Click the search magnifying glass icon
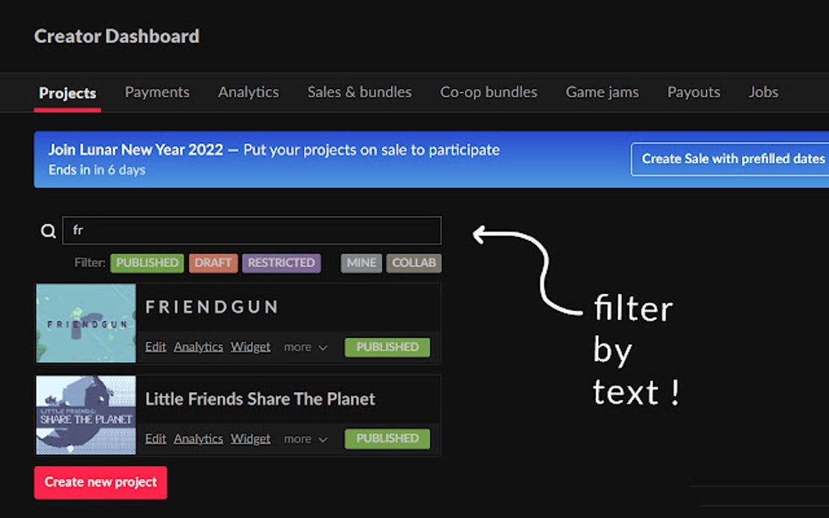The height and width of the screenshot is (518, 829). coord(48,231)
